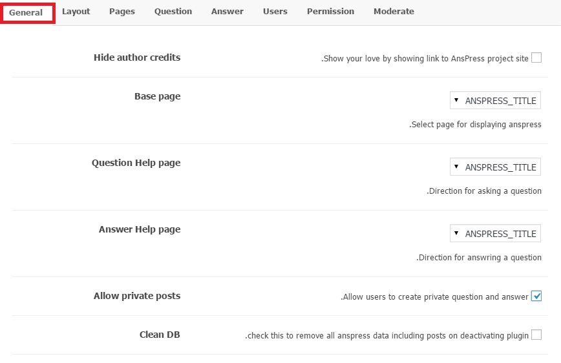Switch to the Permission tab
Viewport: 561px width, 363px height.
(x=330, y=12)
